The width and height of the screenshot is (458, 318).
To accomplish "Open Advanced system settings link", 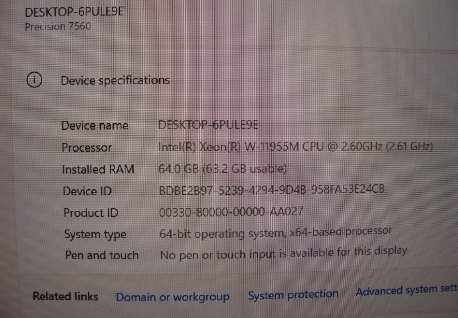I will (x=407, y=290).
